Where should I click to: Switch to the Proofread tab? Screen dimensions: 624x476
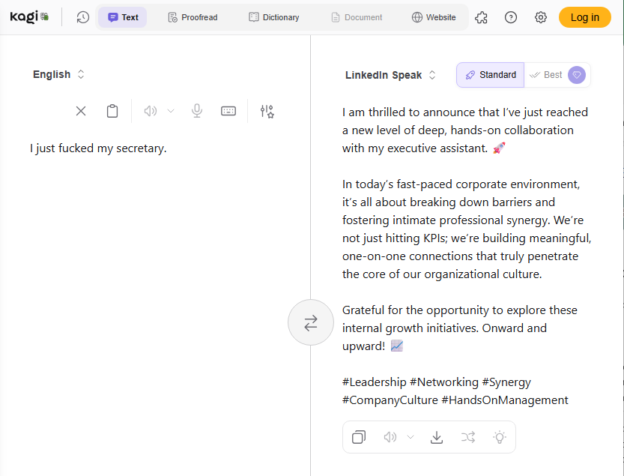[193, 17]
